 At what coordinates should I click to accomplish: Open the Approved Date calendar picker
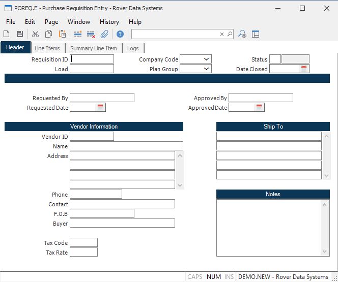click(259, 107)
